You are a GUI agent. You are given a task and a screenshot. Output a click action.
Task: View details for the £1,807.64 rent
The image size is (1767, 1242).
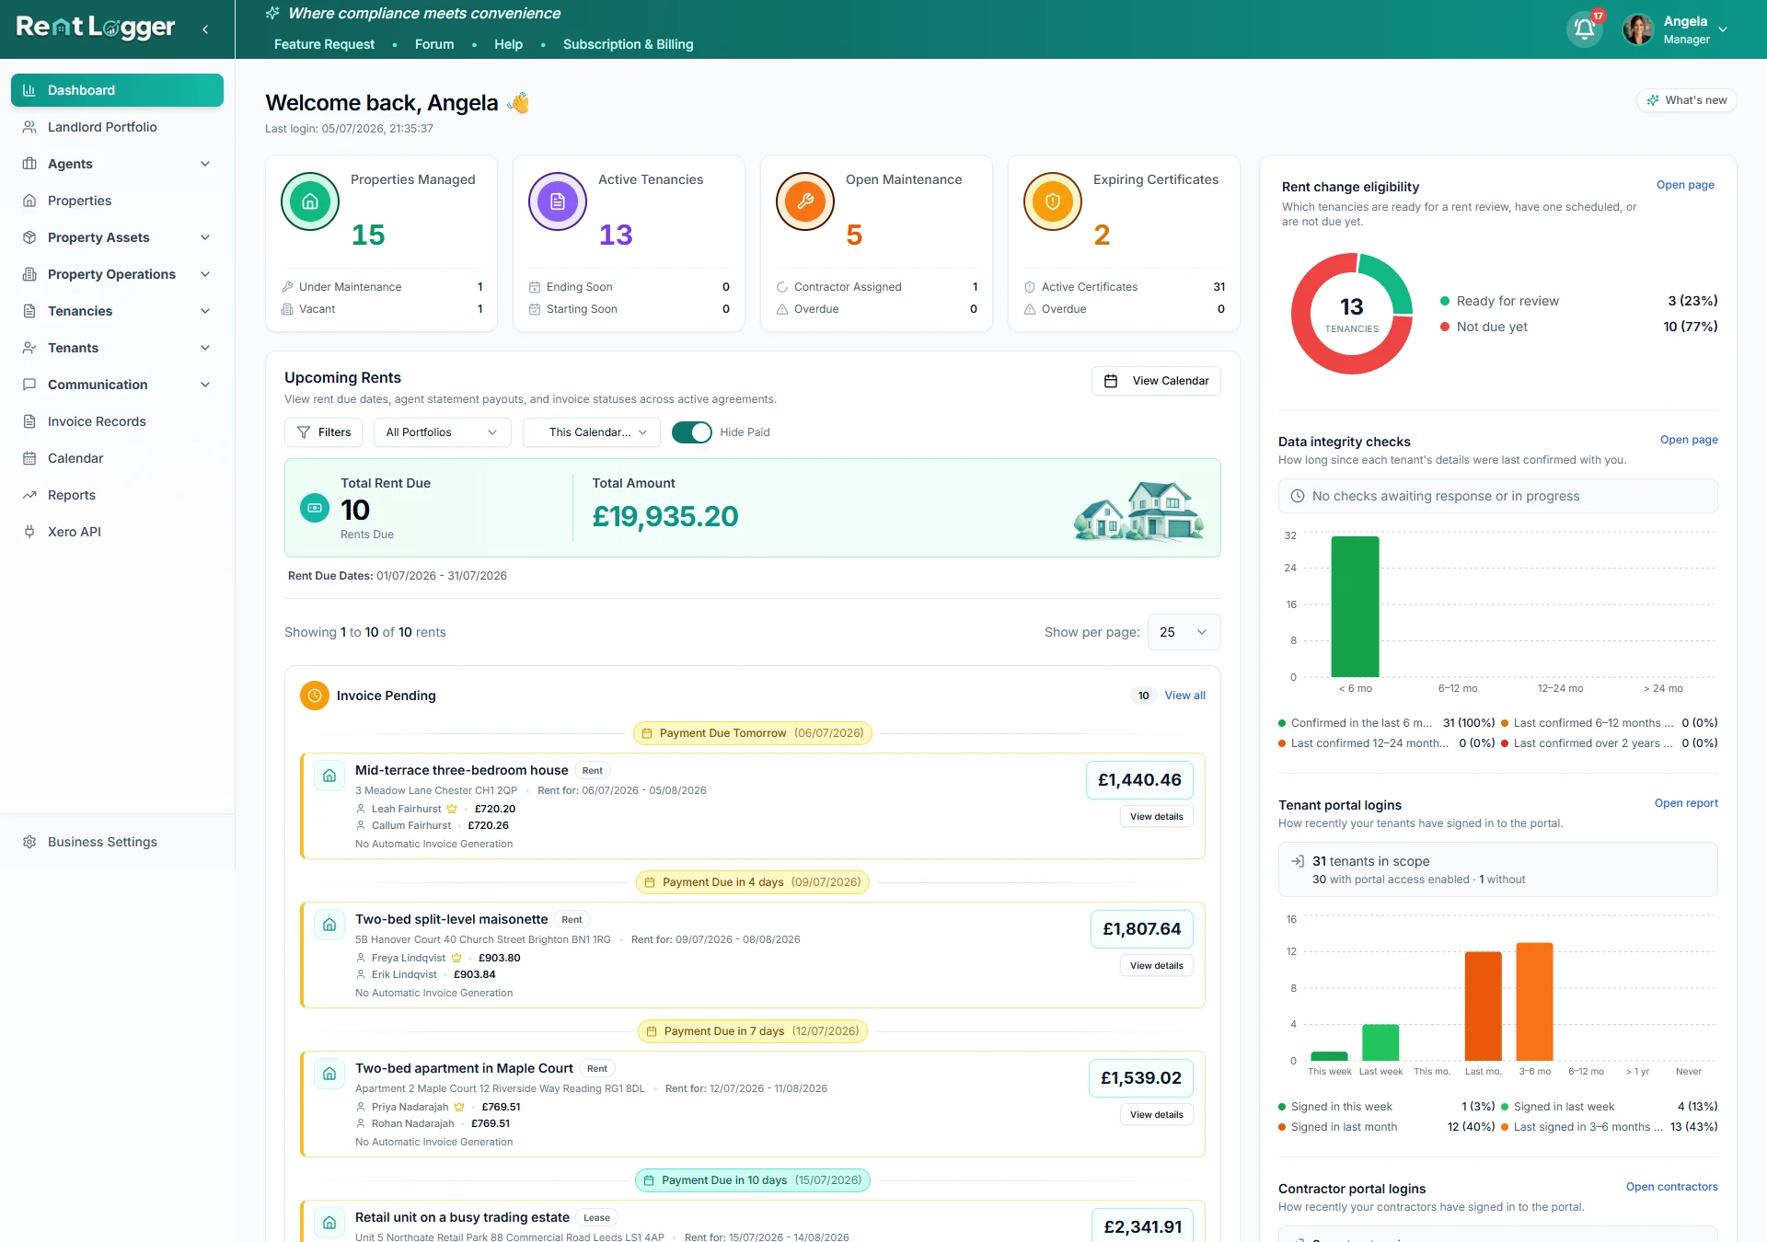point(1156,966)
